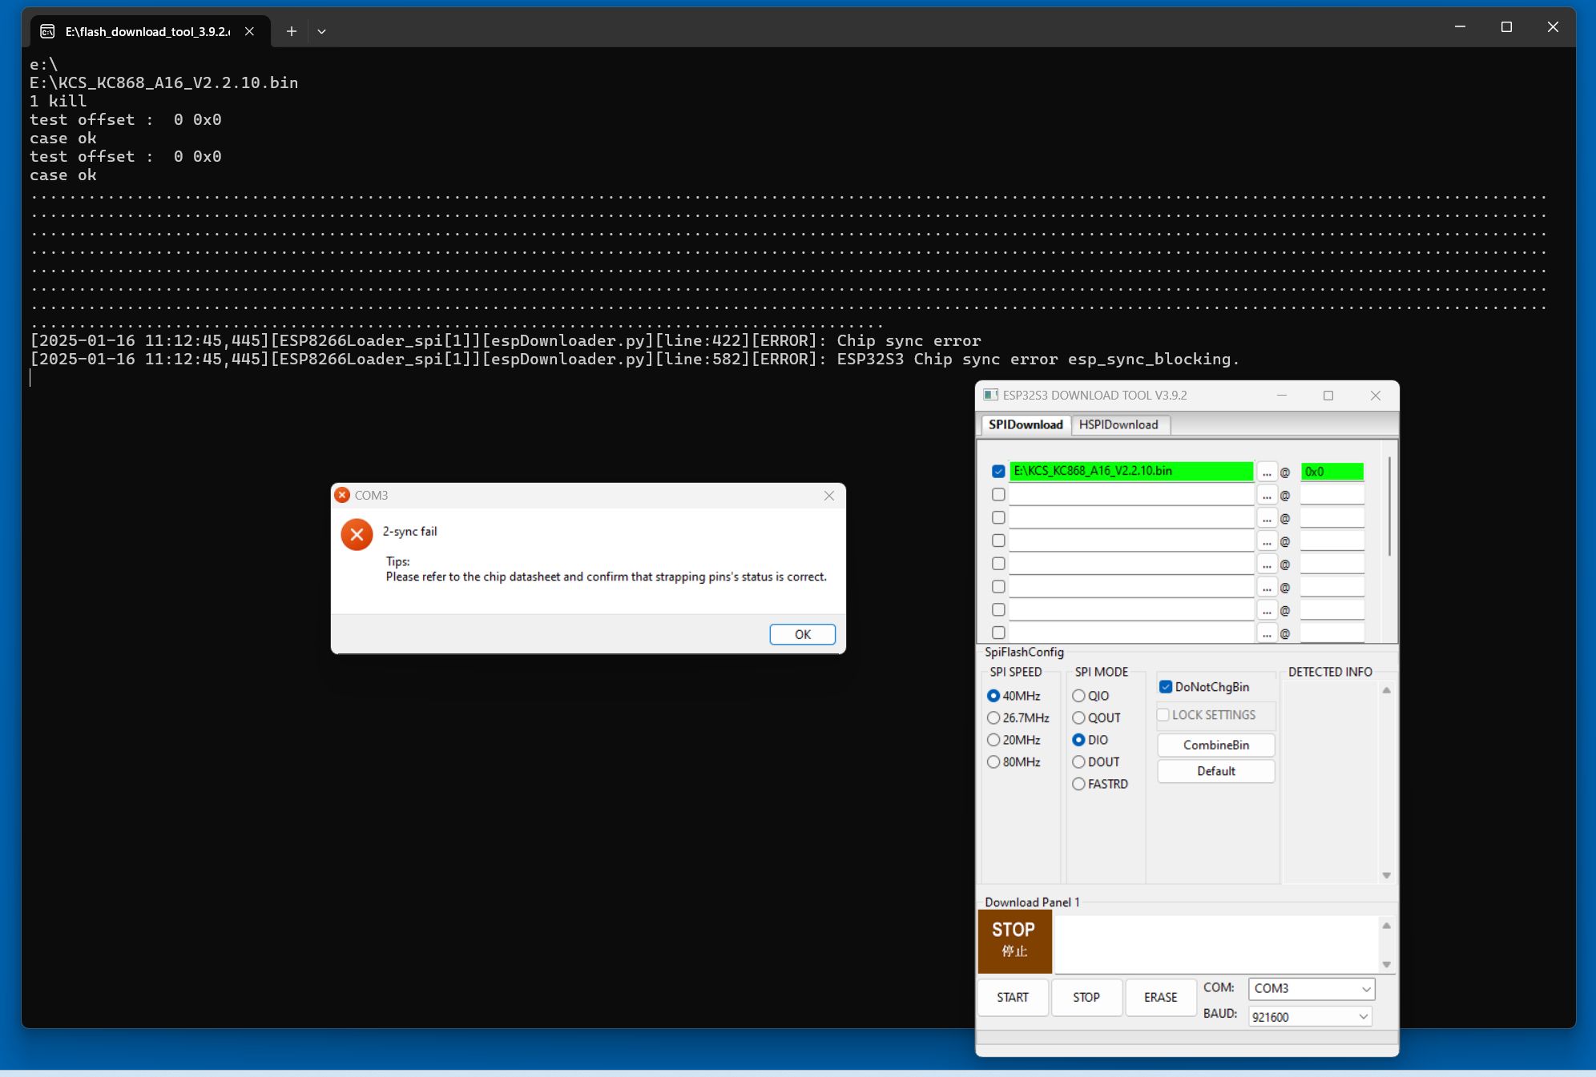Open new terminal tab with plus icon

point(292,31)
